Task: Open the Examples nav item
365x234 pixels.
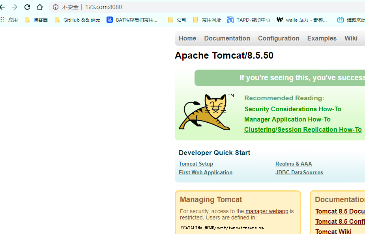Action: [x=322, y=38]
